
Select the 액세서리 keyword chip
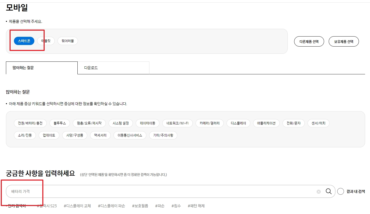tap(100, 135)
